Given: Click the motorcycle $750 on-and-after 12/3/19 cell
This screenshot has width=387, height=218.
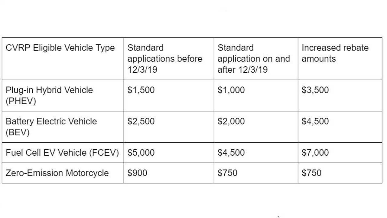Looking at the screenshot, I should (227, 173).
